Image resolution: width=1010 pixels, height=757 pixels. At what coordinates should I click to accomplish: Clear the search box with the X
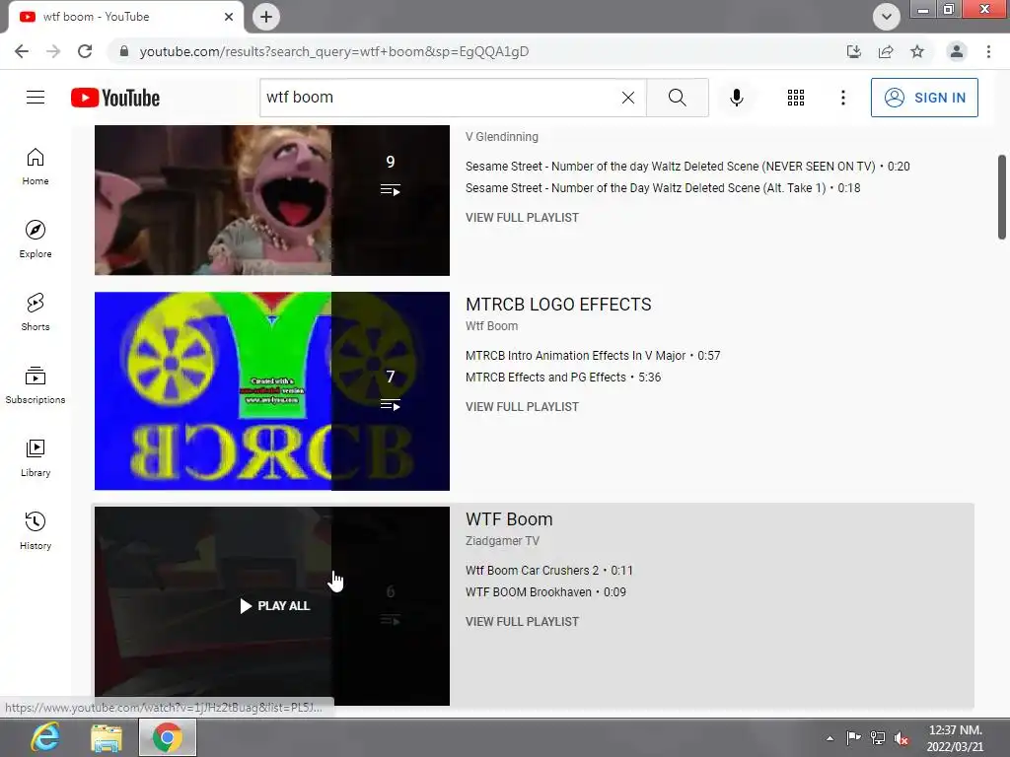click(x=628, y=98)
